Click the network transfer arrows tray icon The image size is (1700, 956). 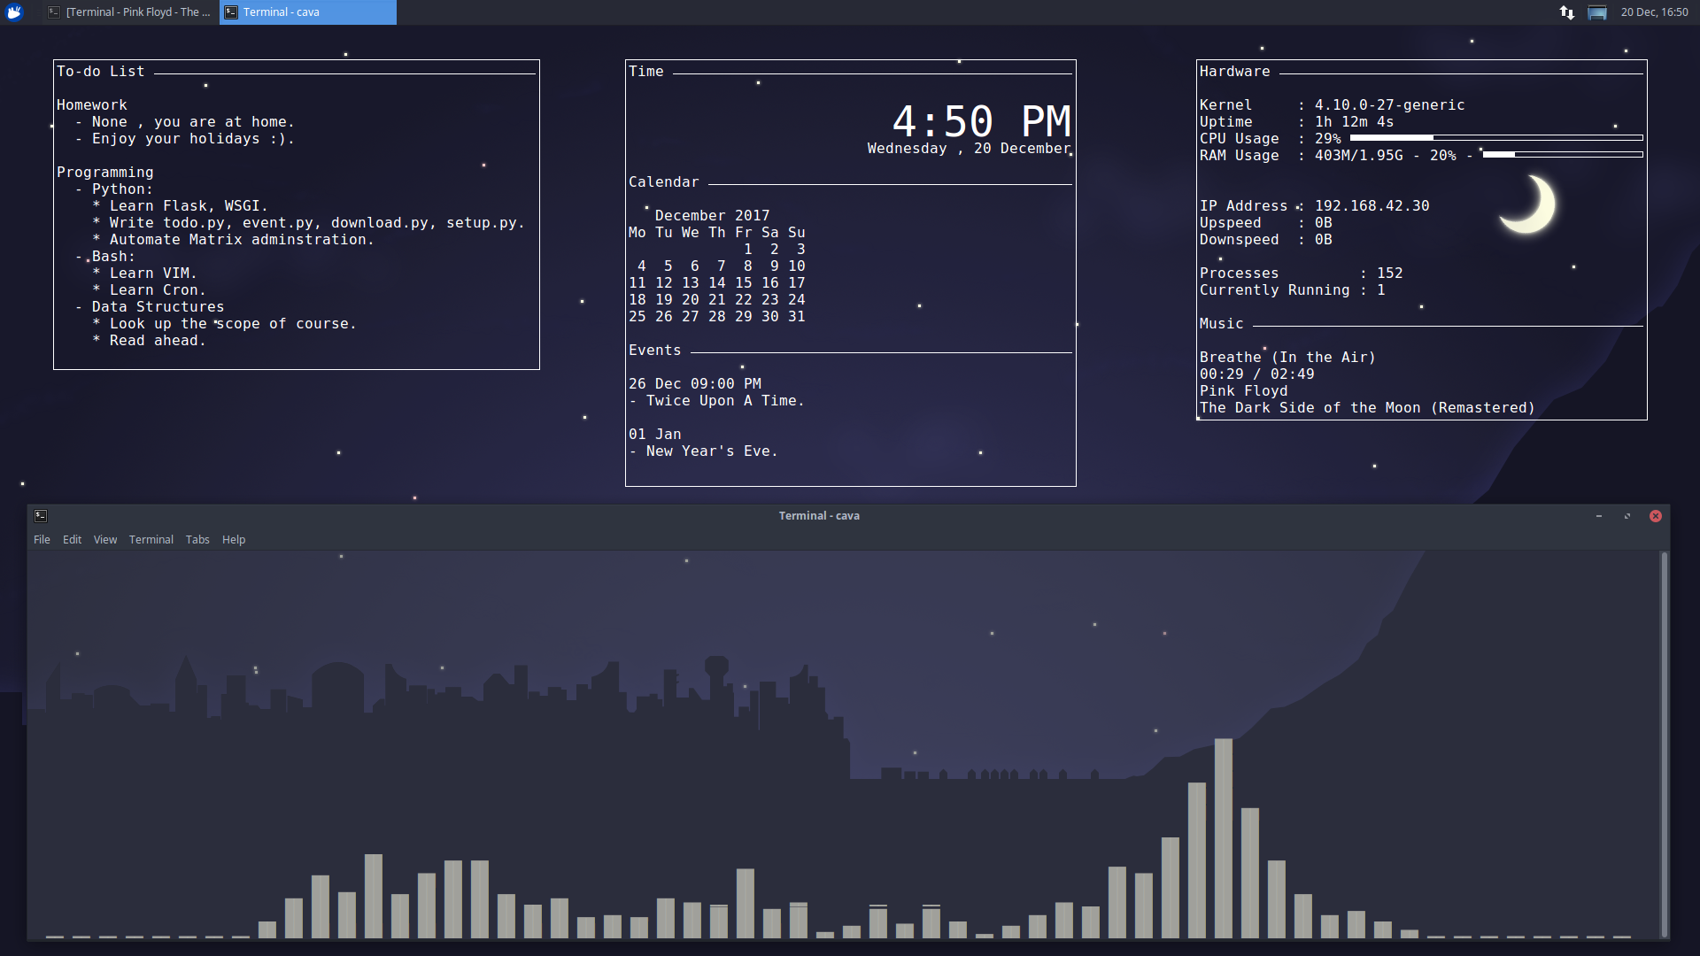[1567, 12]
